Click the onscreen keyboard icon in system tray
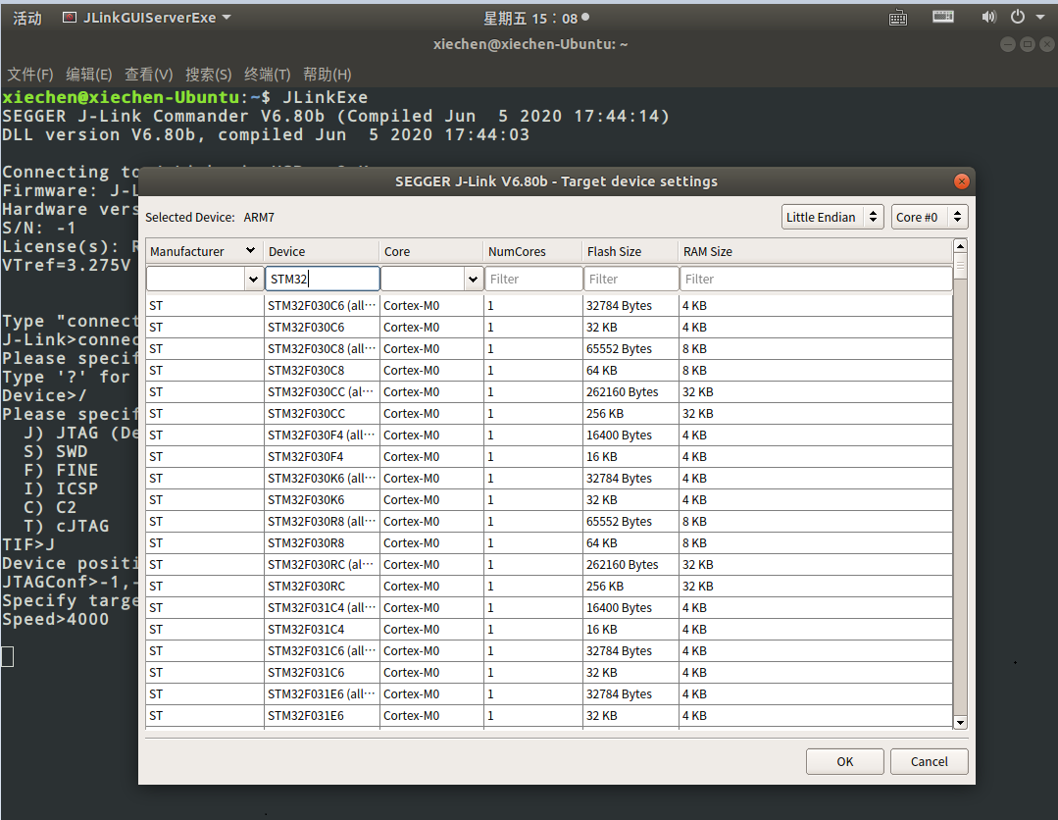Screen dimensions: 1058x820 coord(943,17)
